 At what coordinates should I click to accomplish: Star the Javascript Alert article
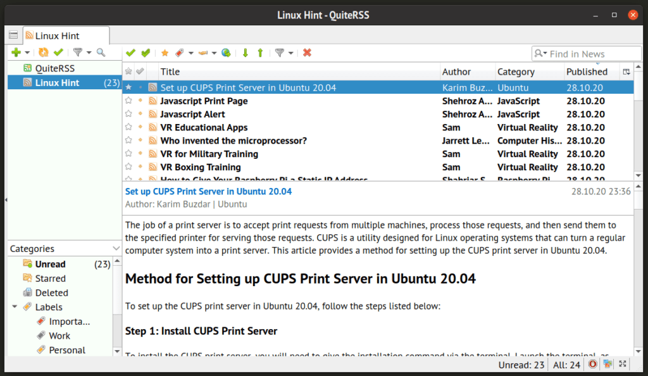pyautogui.click(x=128, y=114)
